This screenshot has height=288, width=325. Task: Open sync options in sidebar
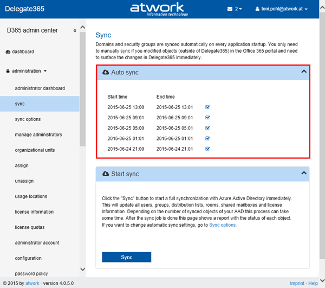28,119
